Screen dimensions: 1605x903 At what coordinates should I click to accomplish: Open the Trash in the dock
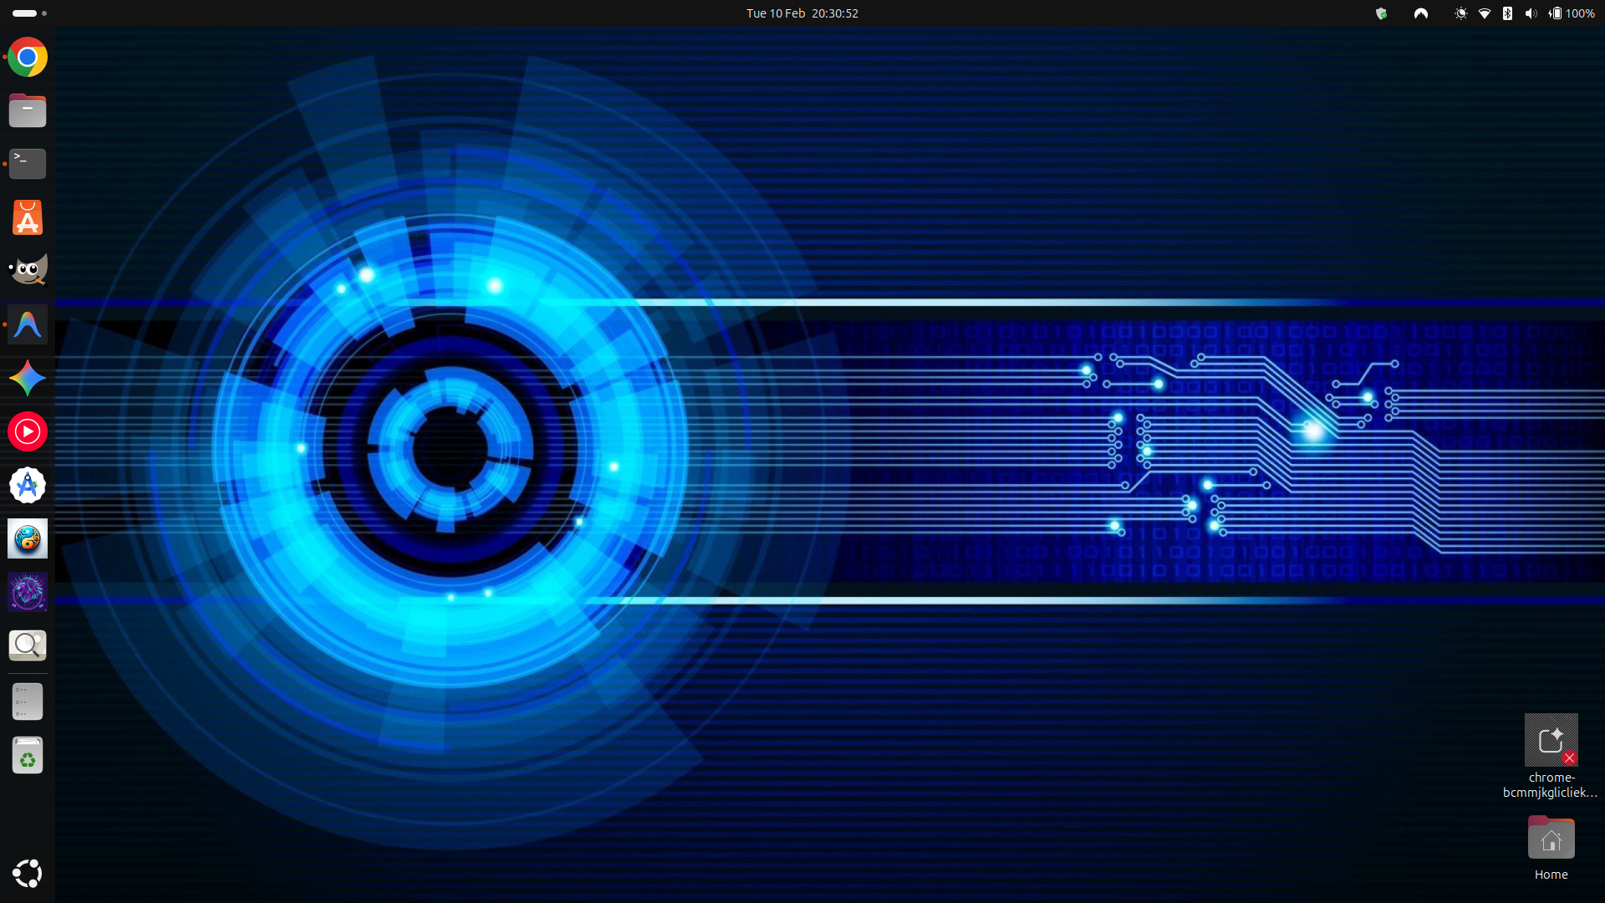pyautogui.click(x=28, y=756)
